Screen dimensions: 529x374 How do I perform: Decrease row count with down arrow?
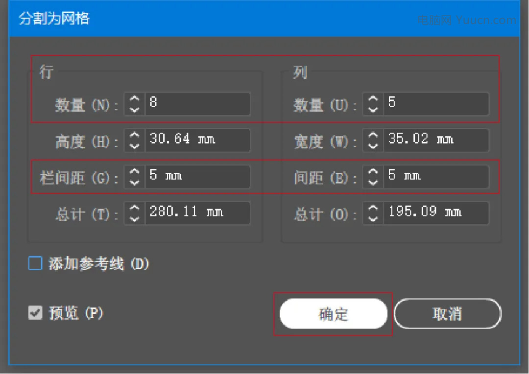[x=135, y=109]
